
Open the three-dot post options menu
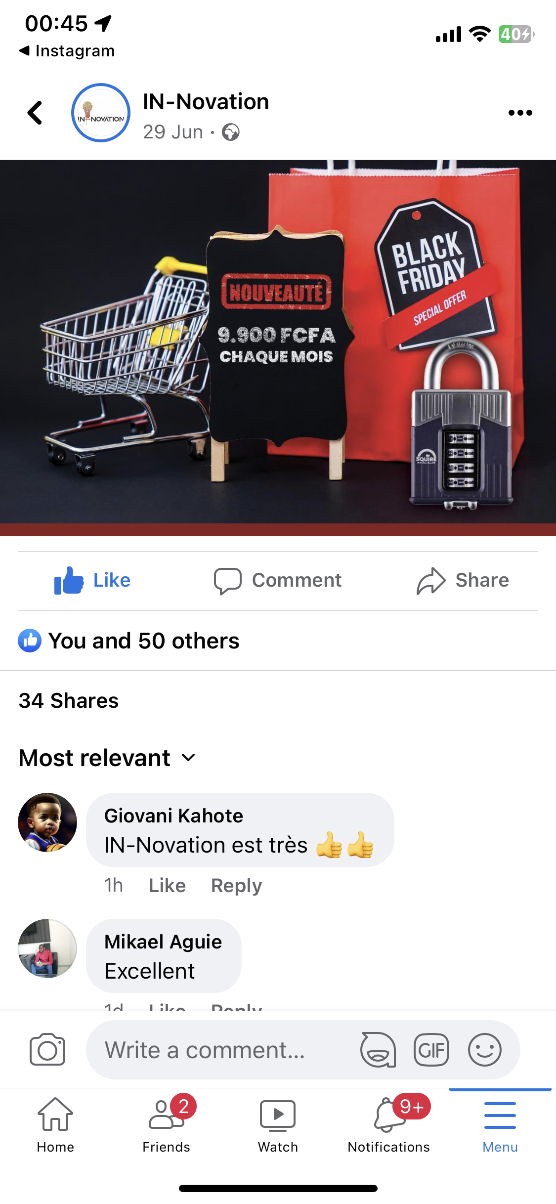(520, 113)
